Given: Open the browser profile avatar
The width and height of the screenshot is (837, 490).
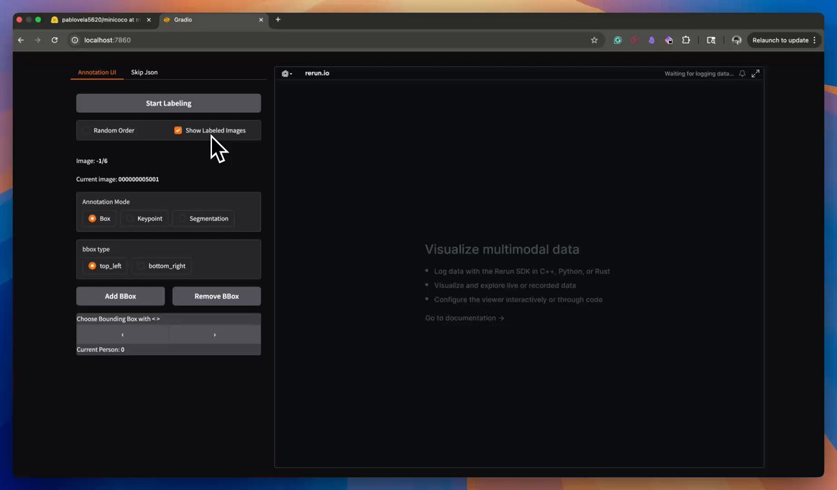Looking at the screenshot, I should pos(736,40).
